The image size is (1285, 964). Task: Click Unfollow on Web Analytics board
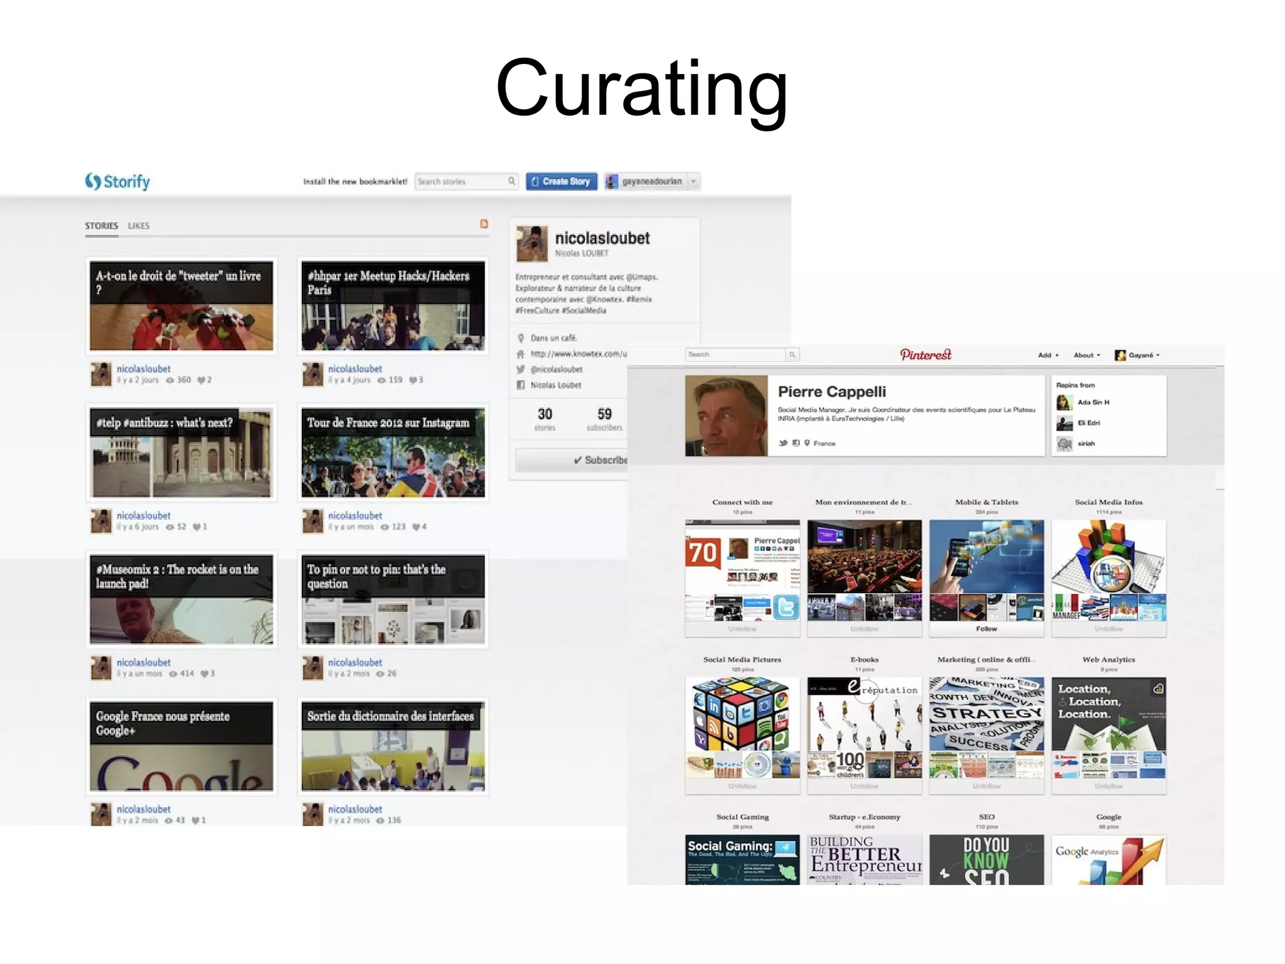tap(1109, 786)
